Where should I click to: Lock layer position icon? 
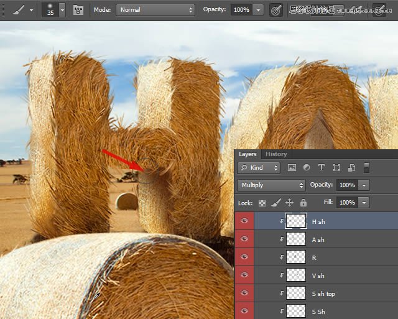tap(289, 203)
